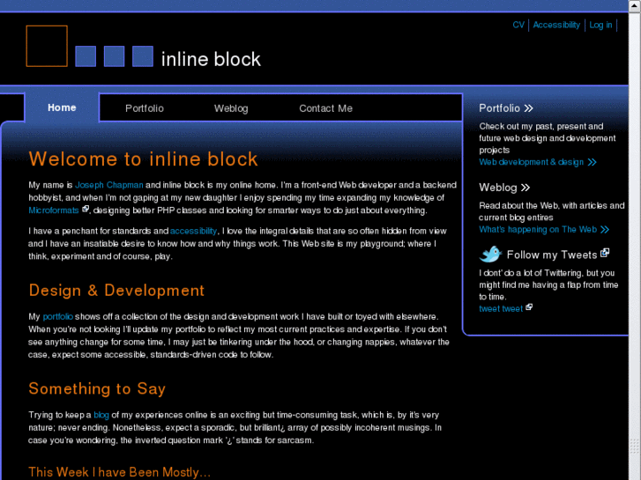Image resolution: width=641 pixels, height=480 pixels.
Task: Open the blog link in Something to Say
Action: (101, 415)
